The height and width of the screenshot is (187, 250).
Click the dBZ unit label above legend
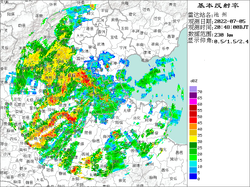point(194,81)
